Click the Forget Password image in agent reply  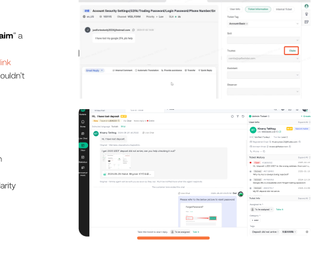[x=201, y=216]
